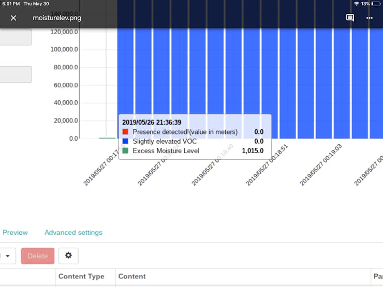Tap the Wi-Fi status icon
Image resolution: width=383 pixels, height=287 pixels.
coord(356,4)
